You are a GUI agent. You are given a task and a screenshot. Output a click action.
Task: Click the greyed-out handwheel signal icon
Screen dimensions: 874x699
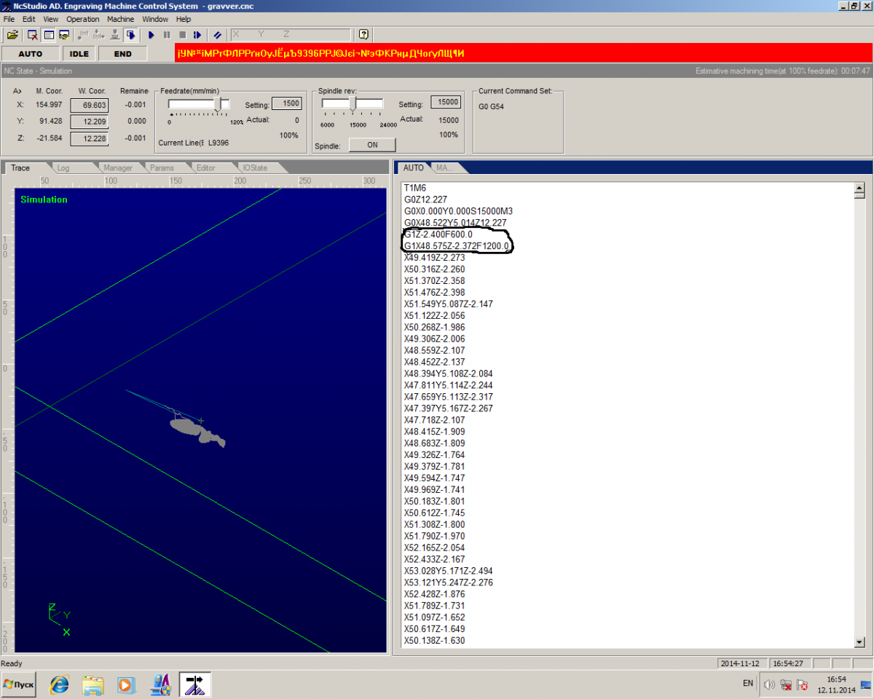[83, 34]
